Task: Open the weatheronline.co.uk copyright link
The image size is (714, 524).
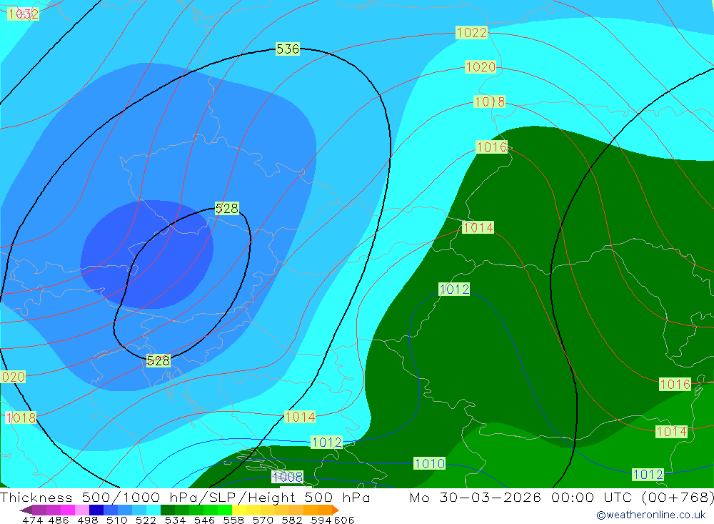Action: 650,515
